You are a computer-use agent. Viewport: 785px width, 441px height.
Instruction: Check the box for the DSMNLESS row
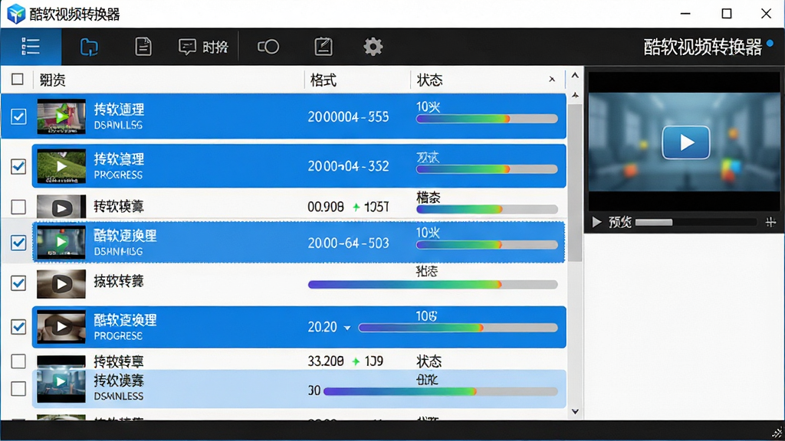coord(18,388)
